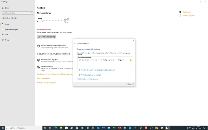Open Task View on taskbar
The height and width of the screenshot is (130, 208).
tap(50, 128)
